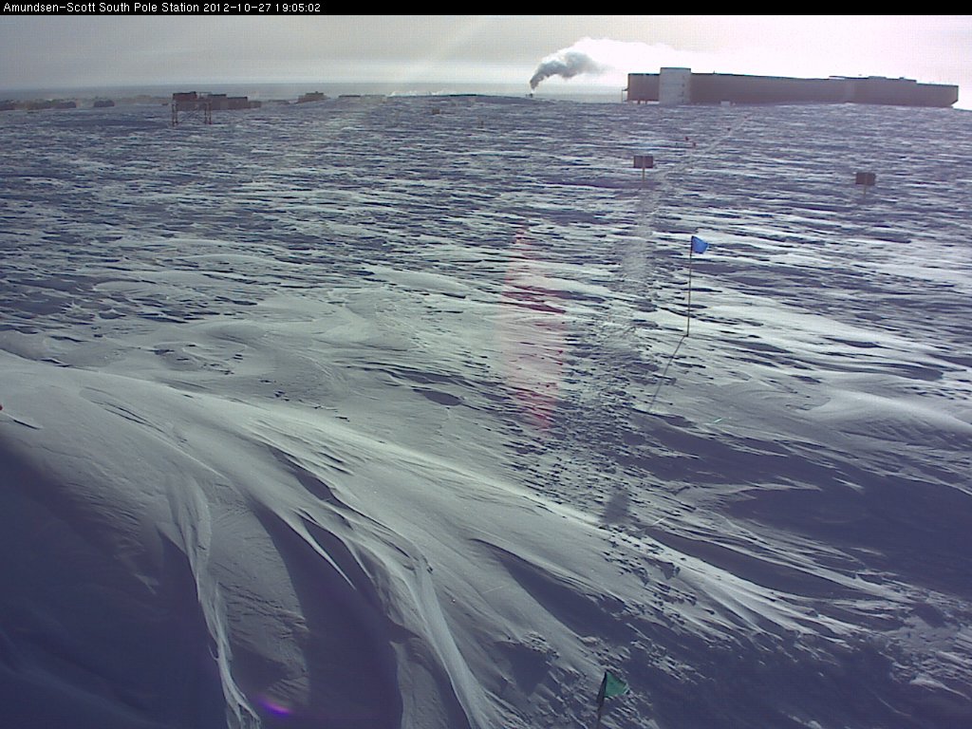The height and width of the screenshot is (729, 972).
Task: Click the blue flag on the pole
Action: [x=700, y=245]
